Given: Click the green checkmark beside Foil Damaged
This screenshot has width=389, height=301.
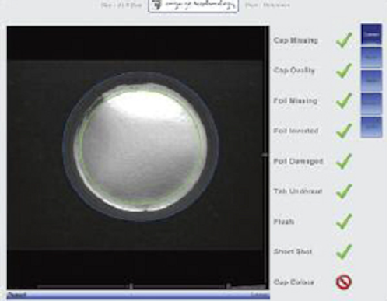Looking at the screenshot, I should [x=344, y=161].
